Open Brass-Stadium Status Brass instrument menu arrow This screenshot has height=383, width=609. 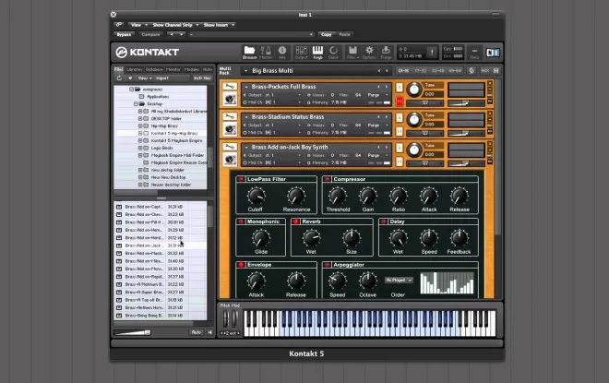[x=246, y=117]
